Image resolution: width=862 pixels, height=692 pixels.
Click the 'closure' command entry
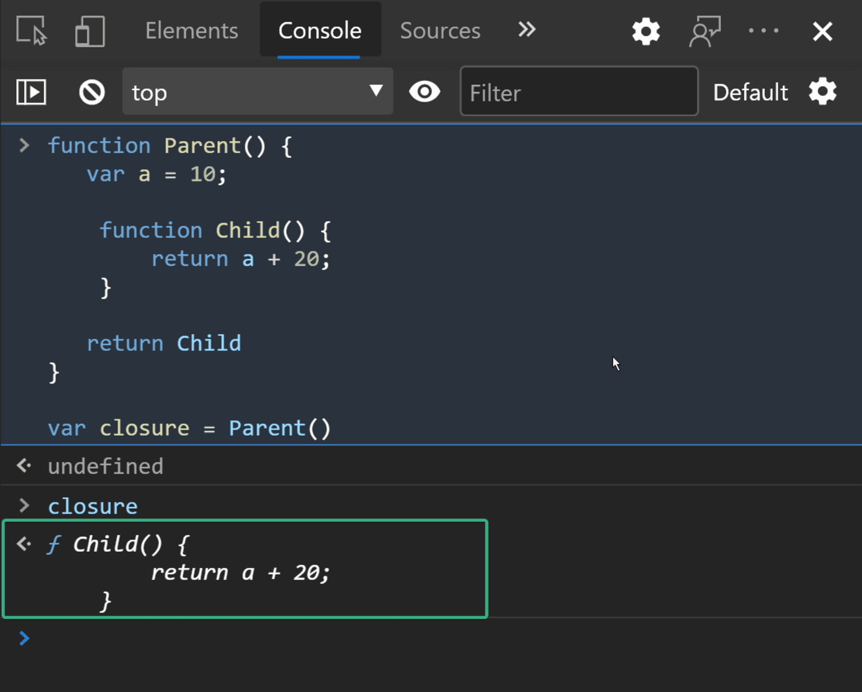tap(93, 507)
